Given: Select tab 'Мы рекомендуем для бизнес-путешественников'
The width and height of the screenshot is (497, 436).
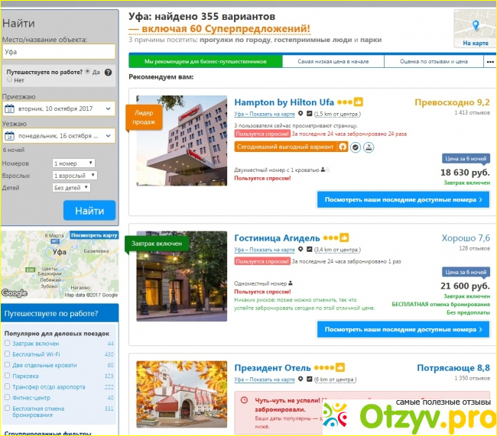Looking at the screenshot, I should coord(206,61).
